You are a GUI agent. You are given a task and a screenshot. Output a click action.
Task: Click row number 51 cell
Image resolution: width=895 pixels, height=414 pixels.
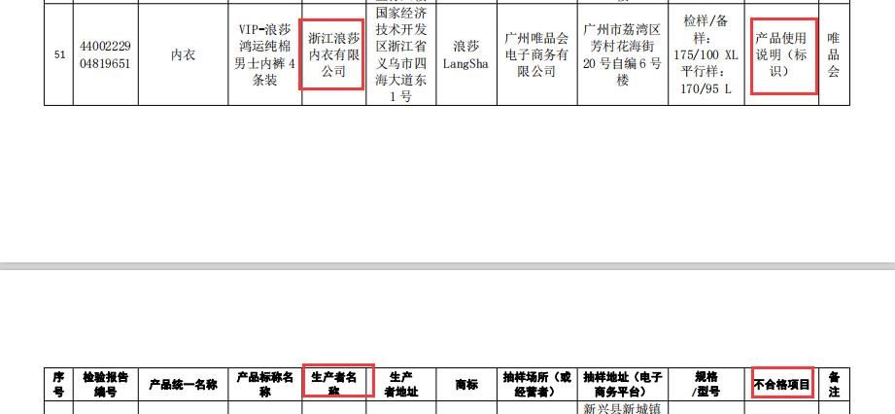59,55
